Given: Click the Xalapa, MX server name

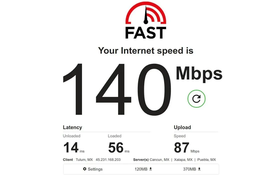Looking at the screenshot, I should click(183, 160).
